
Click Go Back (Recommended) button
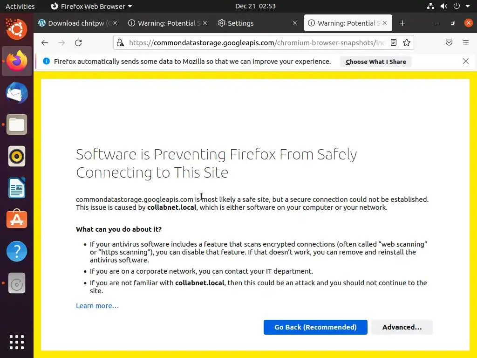click(315, 327)
